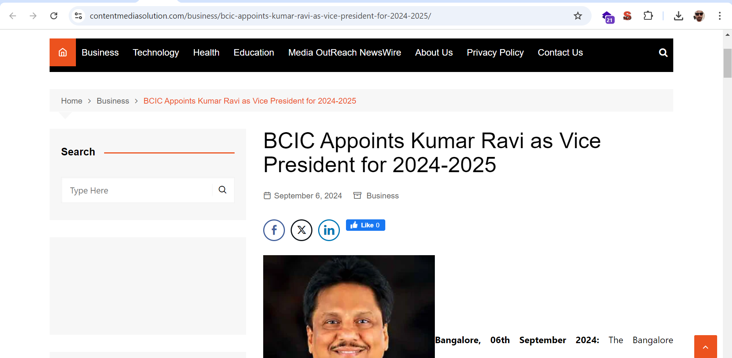
Task: Share article on Facebook icon
Action: [274, 230]
